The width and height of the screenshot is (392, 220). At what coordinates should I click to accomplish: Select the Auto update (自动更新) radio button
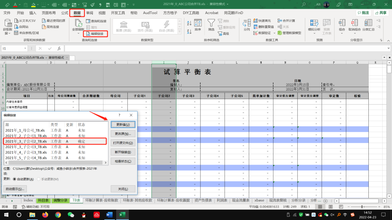coord(15,179)
